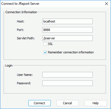Viewport: 111px width, 109px height.
Task: Click the Port: label
Action: [x=20, y=30]
